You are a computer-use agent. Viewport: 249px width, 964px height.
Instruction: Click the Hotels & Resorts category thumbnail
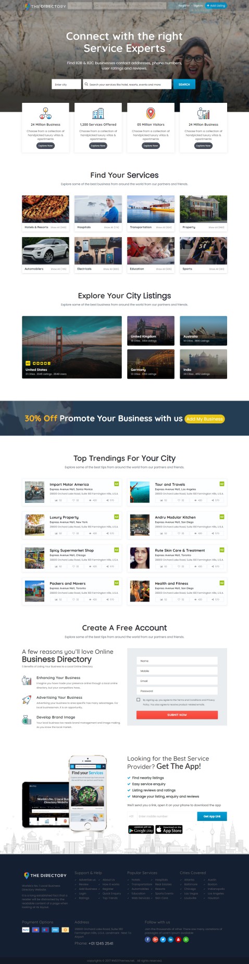tap(45, 209)
